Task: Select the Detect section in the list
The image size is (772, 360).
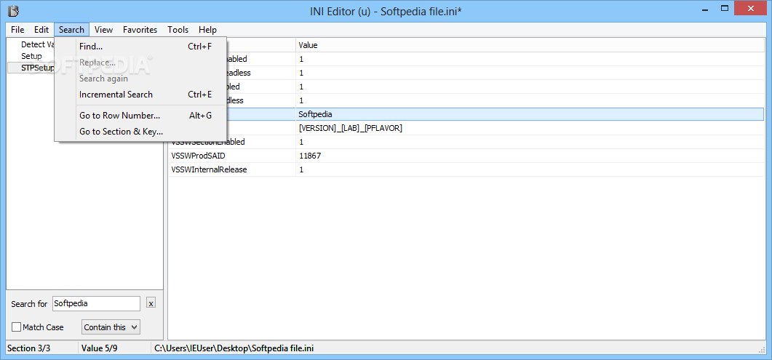Action: click(x=37, y=44)
